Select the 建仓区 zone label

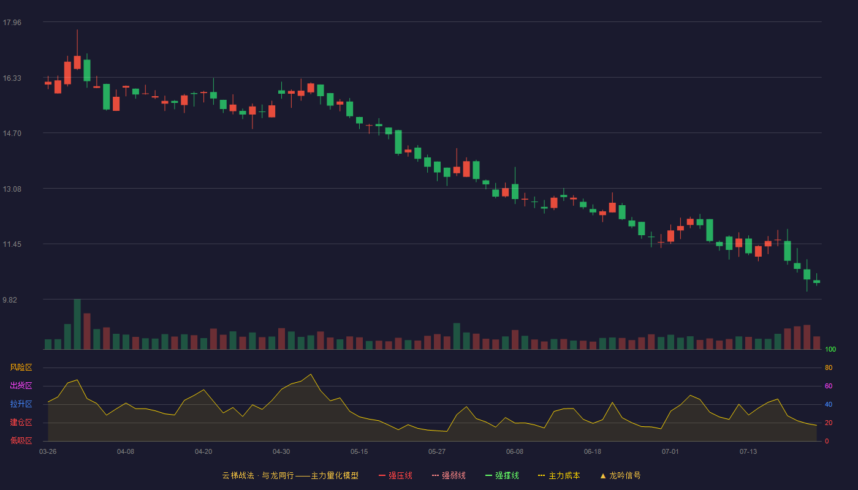click(21, 423)
